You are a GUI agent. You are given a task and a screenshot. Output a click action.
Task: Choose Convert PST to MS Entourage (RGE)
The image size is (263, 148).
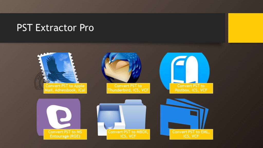pyautogui.click(x=65, y=134)
